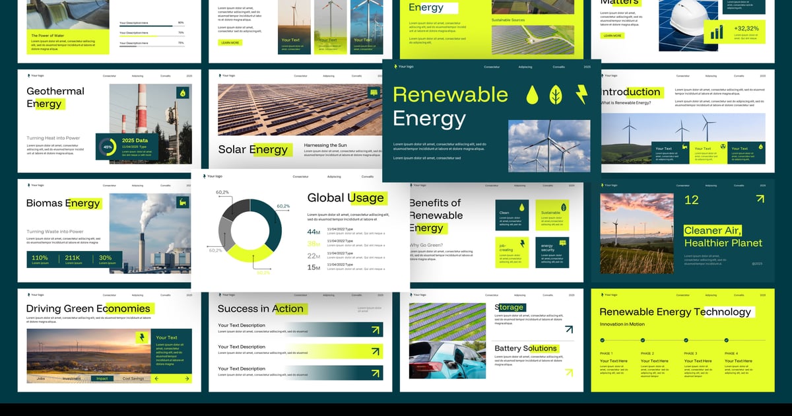Click the water drop icon beside Renewable Energy
792x416 pixels.
(x=532, y=95)
